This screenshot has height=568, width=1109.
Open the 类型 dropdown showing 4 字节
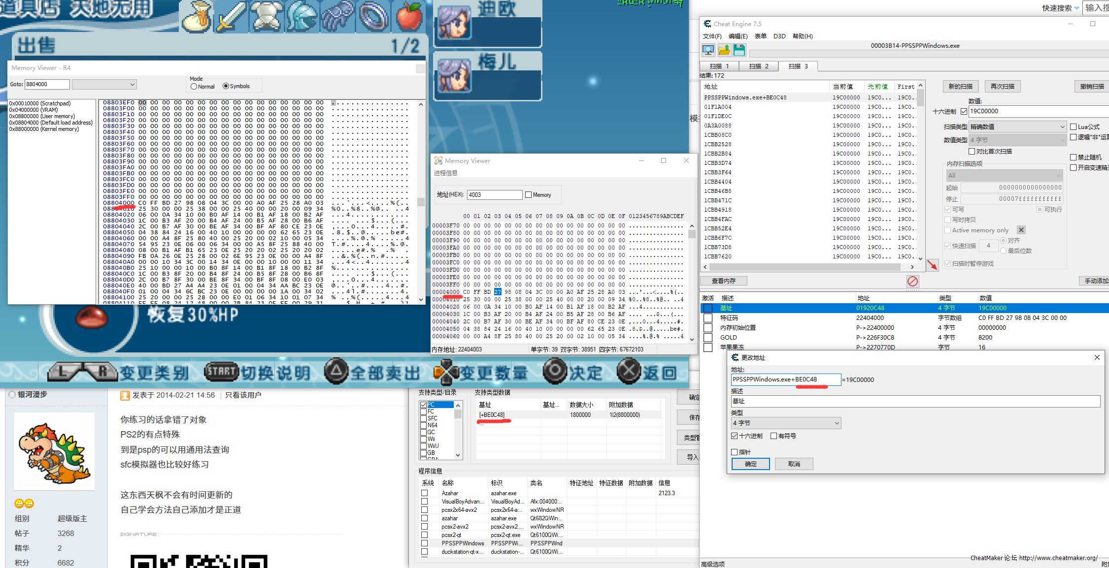click(x=786, y=423)
